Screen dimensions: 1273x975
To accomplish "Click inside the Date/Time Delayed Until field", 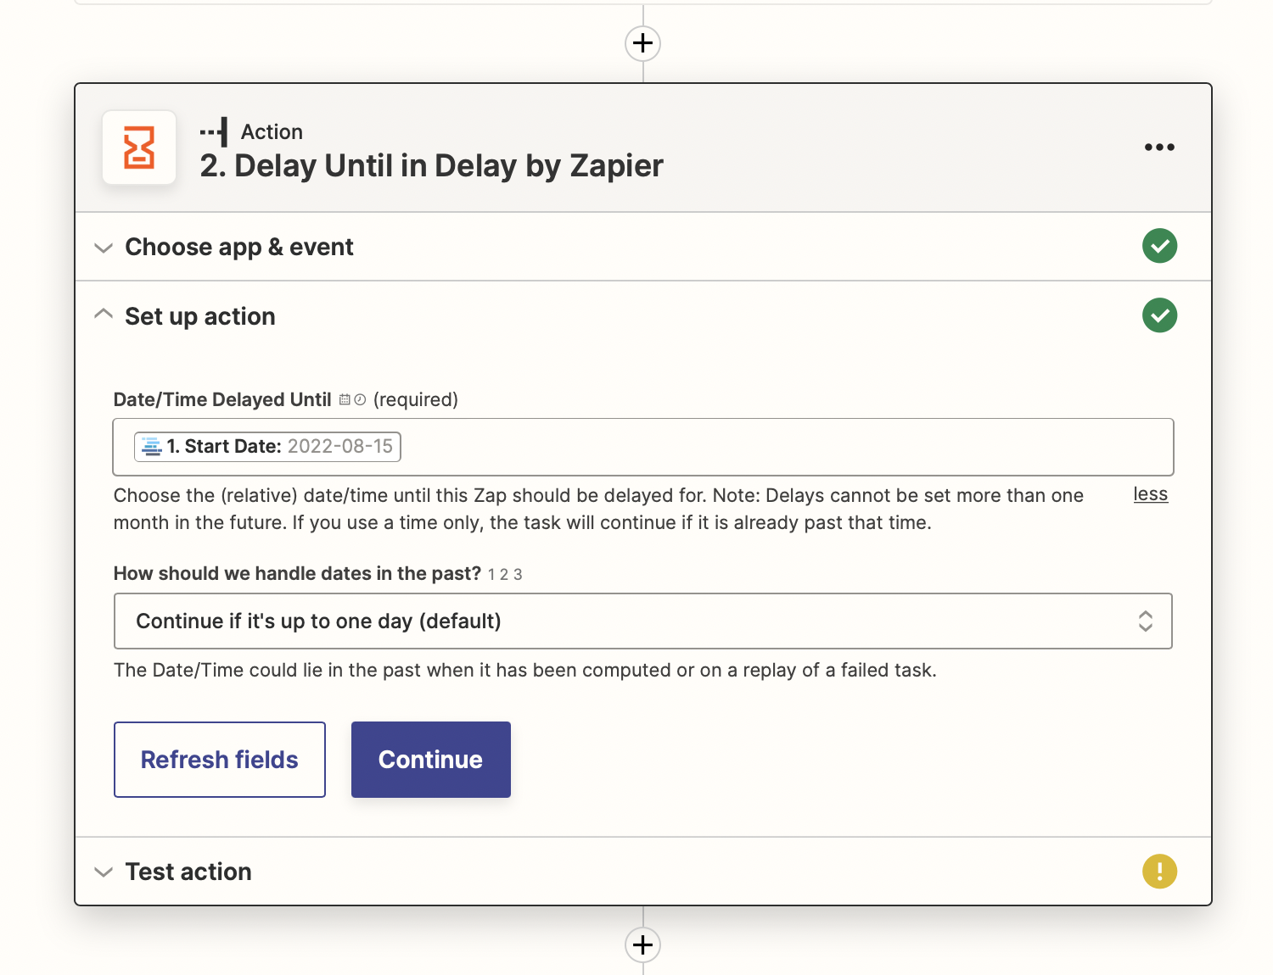I will point(764,447).
